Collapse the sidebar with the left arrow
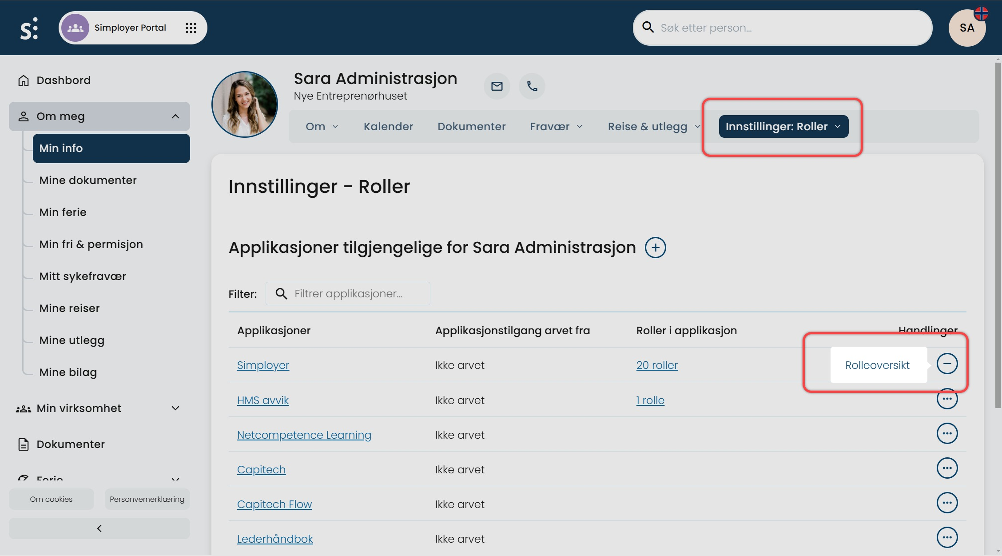This screenshot has height=556, width=1002. [x=99, y=528]
